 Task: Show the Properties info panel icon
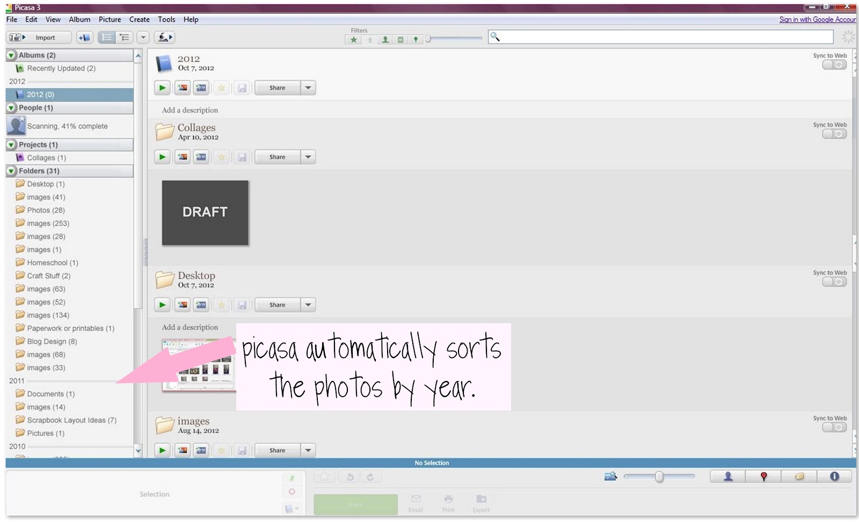(834, 476)
